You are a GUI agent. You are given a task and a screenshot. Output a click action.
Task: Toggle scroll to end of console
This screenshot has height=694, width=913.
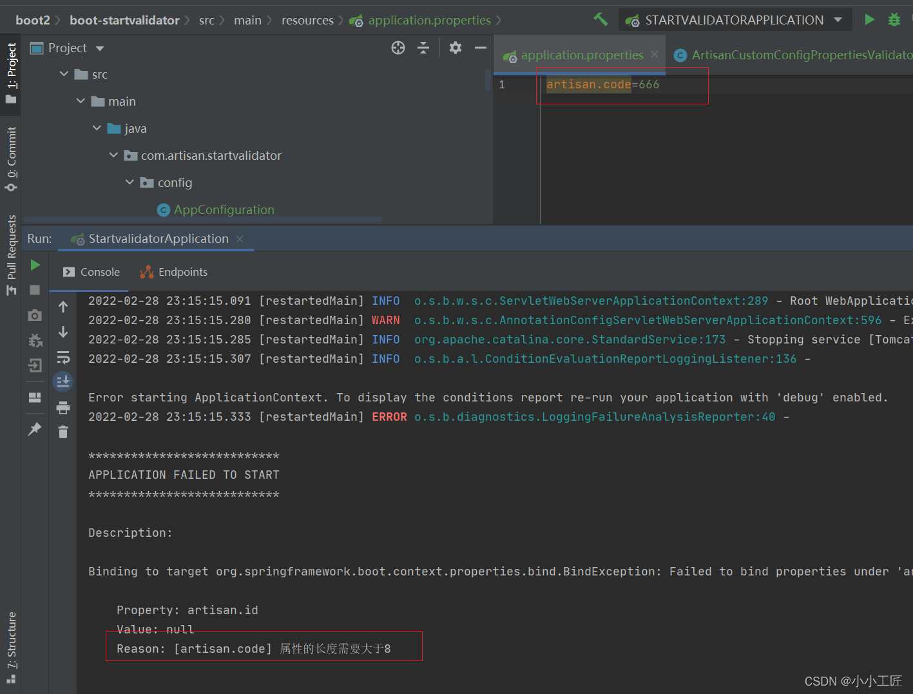click(63, 382)
